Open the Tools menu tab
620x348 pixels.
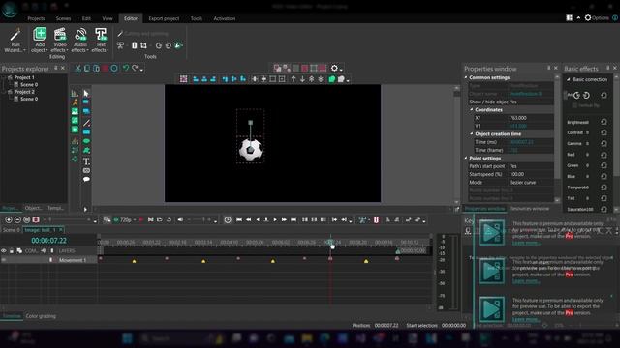click(196, 18)
